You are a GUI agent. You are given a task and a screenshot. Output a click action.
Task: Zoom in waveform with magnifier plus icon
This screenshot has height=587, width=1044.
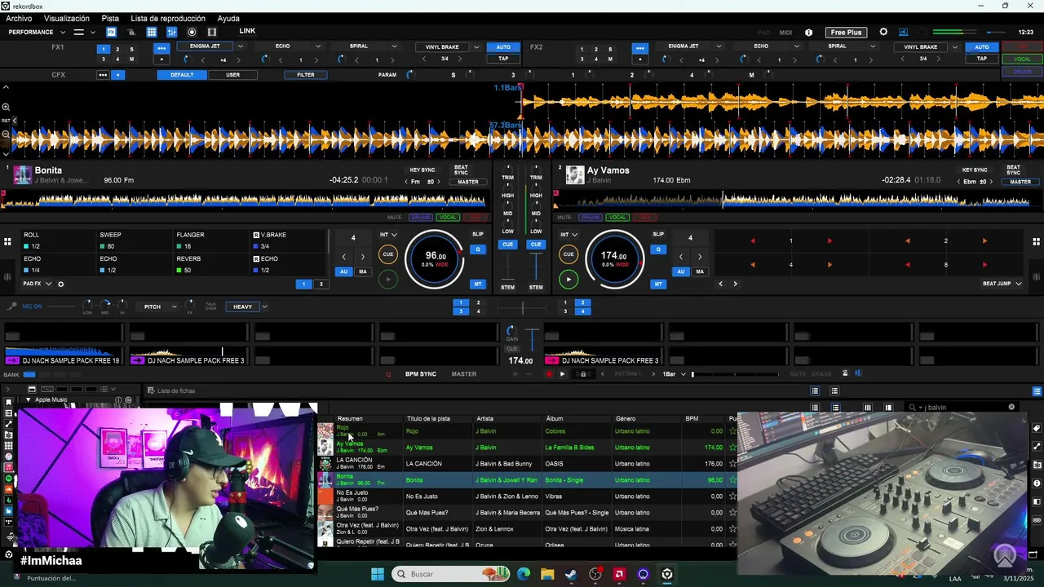pyautogui.click(x=6, y=107)
